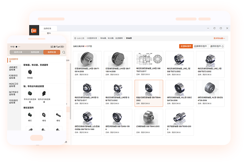Switch to 选择品牌 tab on phone
245x163 pixels.
[35, 52]
